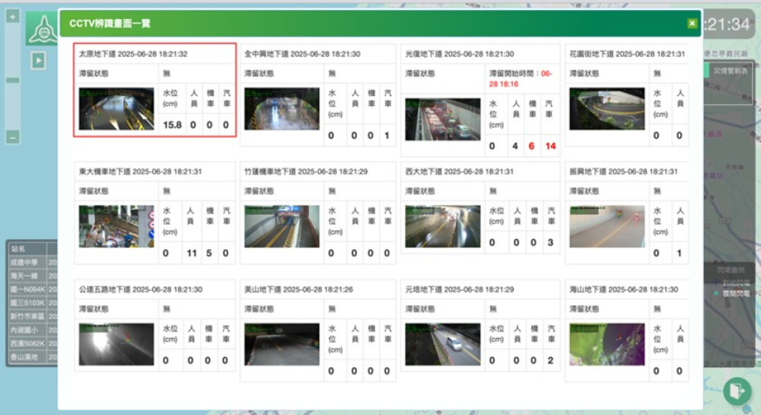Zoom in the map with plus button

click(13, 17)
